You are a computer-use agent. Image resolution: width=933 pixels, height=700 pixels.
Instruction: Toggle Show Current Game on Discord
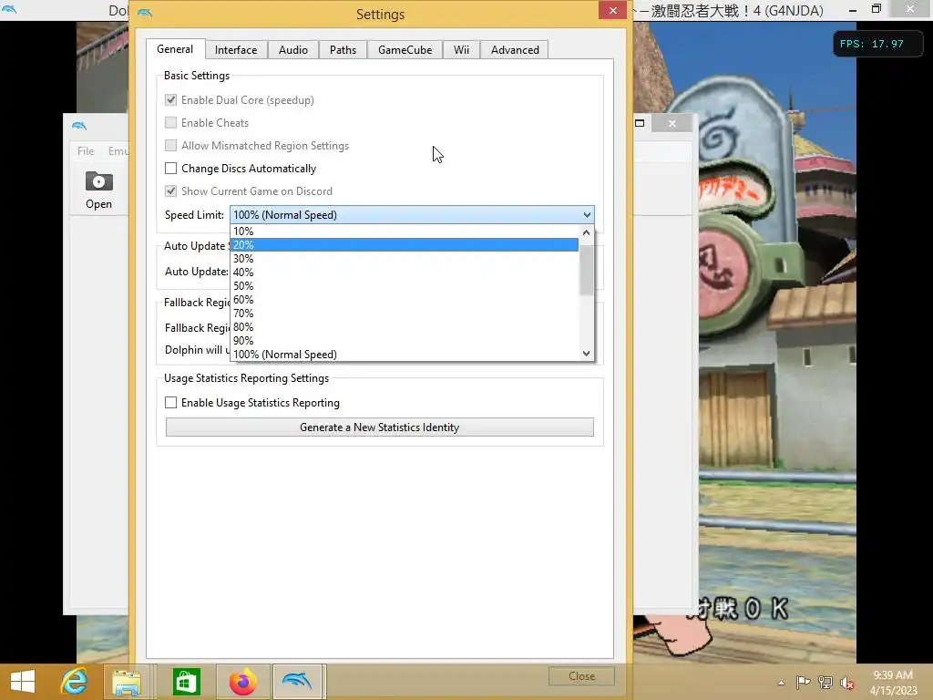click(170, 191)
